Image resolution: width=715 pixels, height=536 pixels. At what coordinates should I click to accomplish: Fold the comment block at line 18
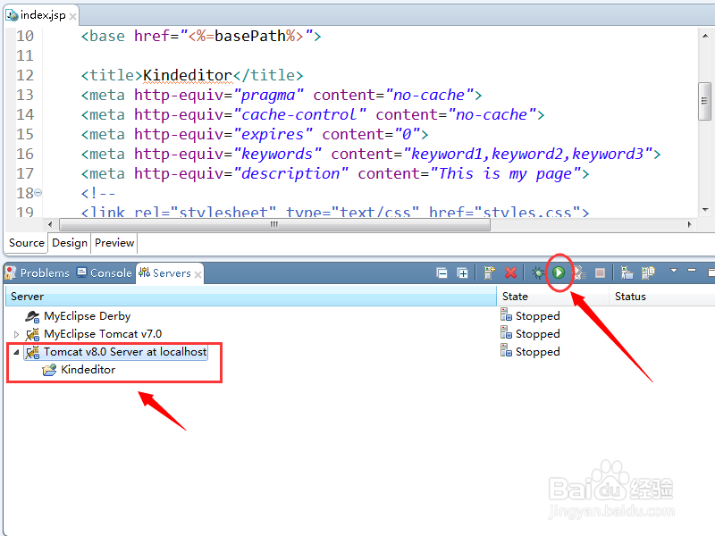38,193
